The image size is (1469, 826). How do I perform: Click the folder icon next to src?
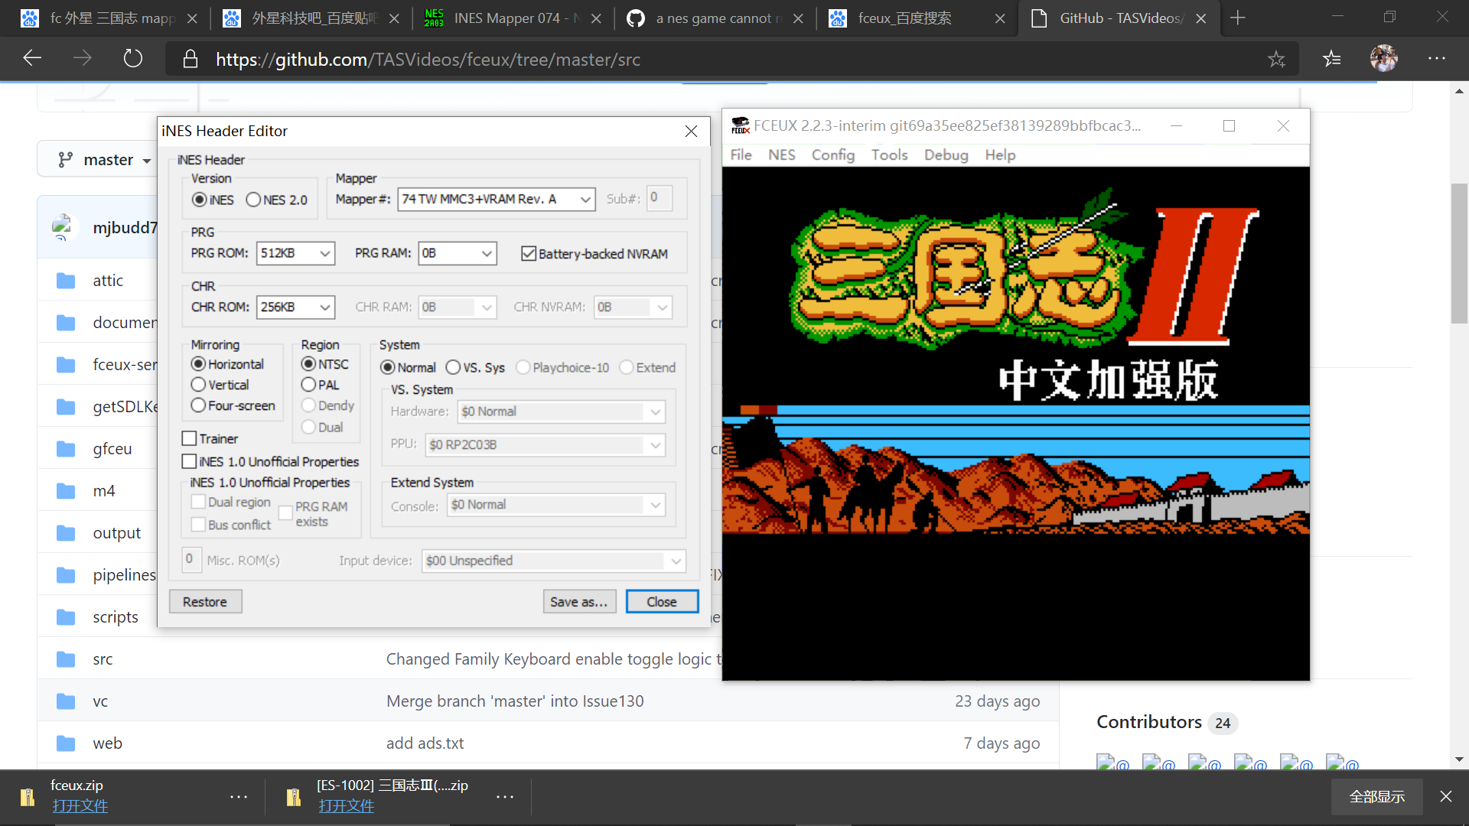click(x=65, y=659)
